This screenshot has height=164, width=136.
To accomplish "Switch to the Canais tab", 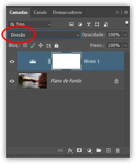I will [40, 12].
